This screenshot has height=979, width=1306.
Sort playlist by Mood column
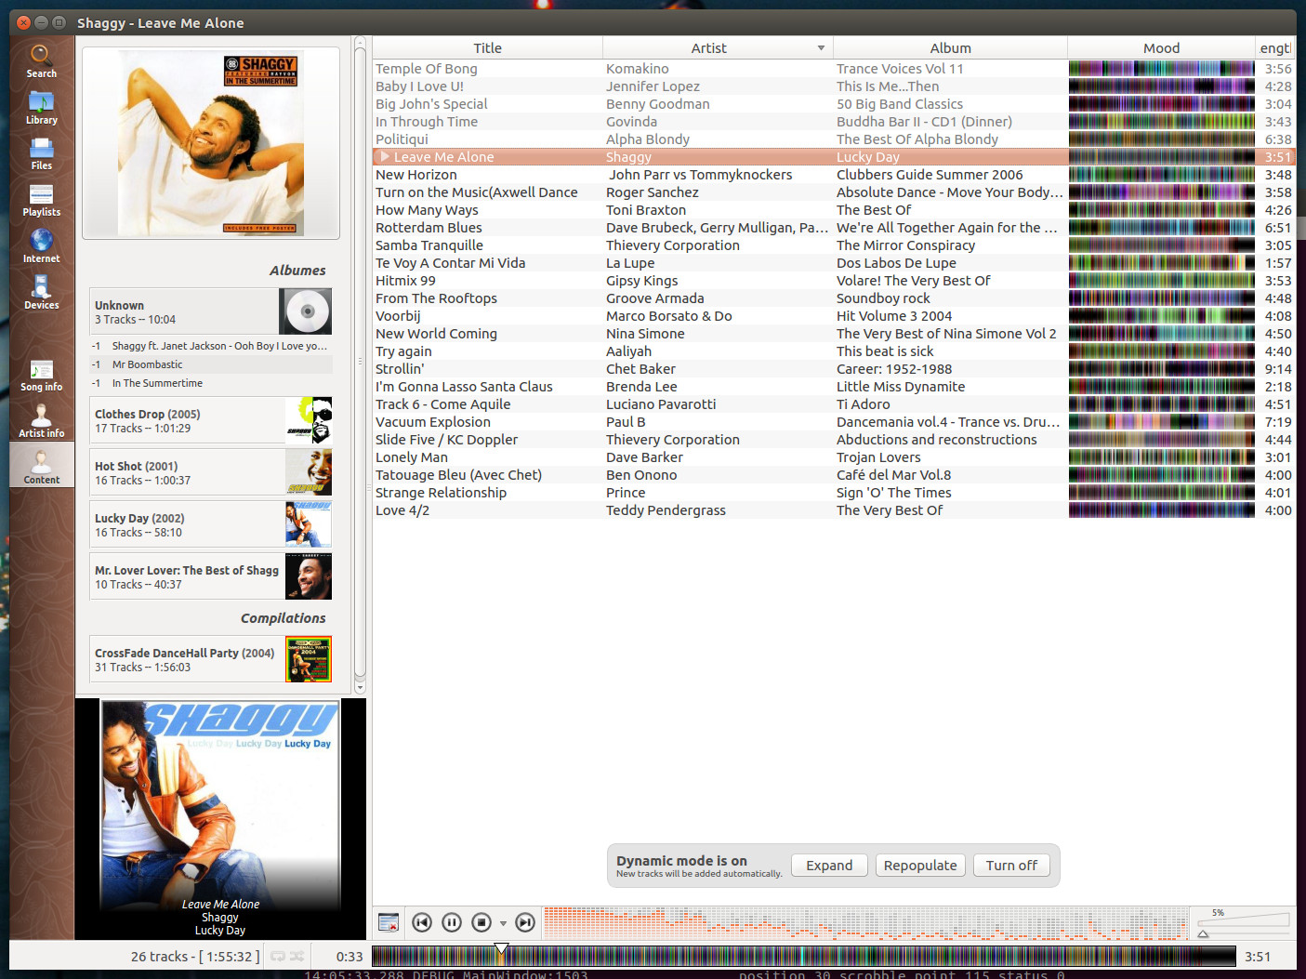click(x=1161, y=48)
